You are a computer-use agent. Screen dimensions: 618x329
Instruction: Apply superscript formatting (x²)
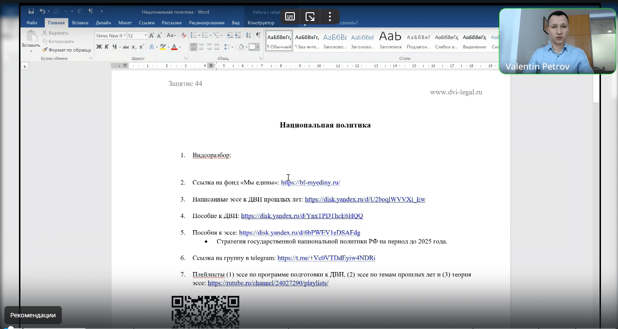coord(142,46)
